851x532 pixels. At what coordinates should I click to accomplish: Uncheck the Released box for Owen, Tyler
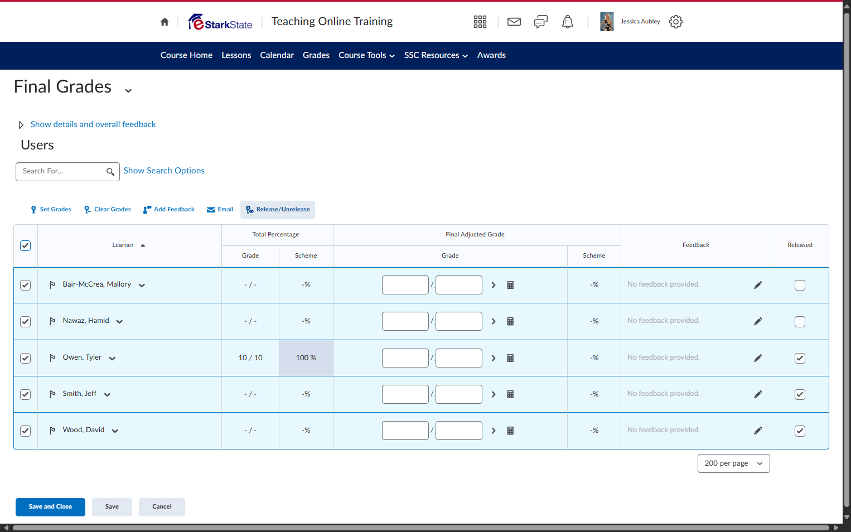[800, 358]
